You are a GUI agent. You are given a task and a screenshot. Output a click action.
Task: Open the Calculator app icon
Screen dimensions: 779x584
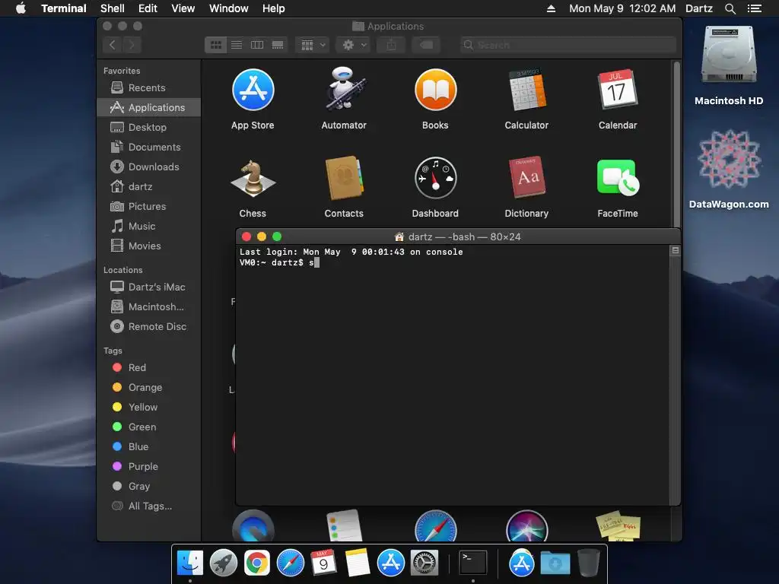[526, 90]
